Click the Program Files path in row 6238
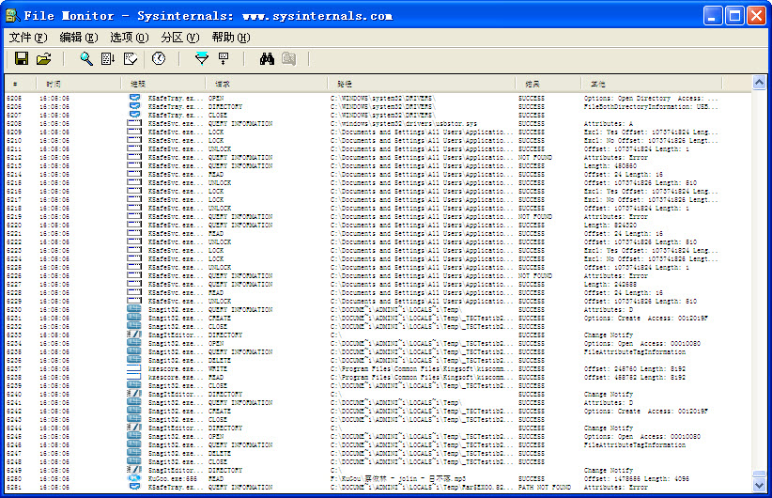The width and height of the screenshot is (772, 498). pyautogui.click(x=422, y=378)
